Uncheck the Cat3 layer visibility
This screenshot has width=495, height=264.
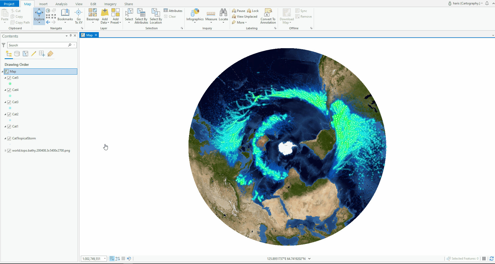(9, 102)
